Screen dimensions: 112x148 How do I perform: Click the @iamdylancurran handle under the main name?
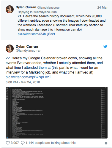[29, 50]
